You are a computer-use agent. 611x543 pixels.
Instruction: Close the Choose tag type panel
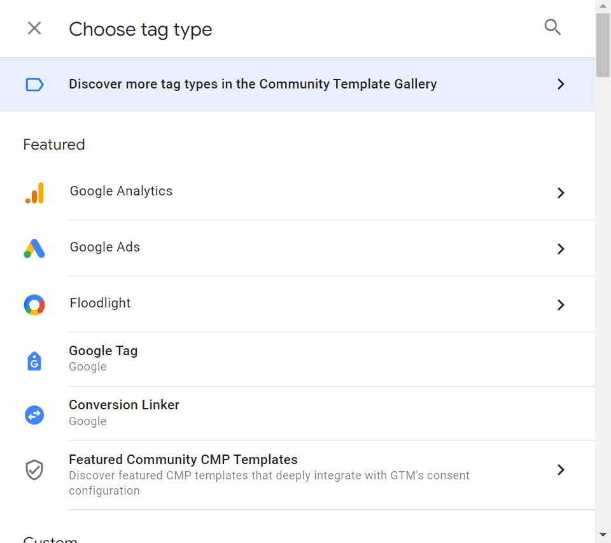coord(34,28)
